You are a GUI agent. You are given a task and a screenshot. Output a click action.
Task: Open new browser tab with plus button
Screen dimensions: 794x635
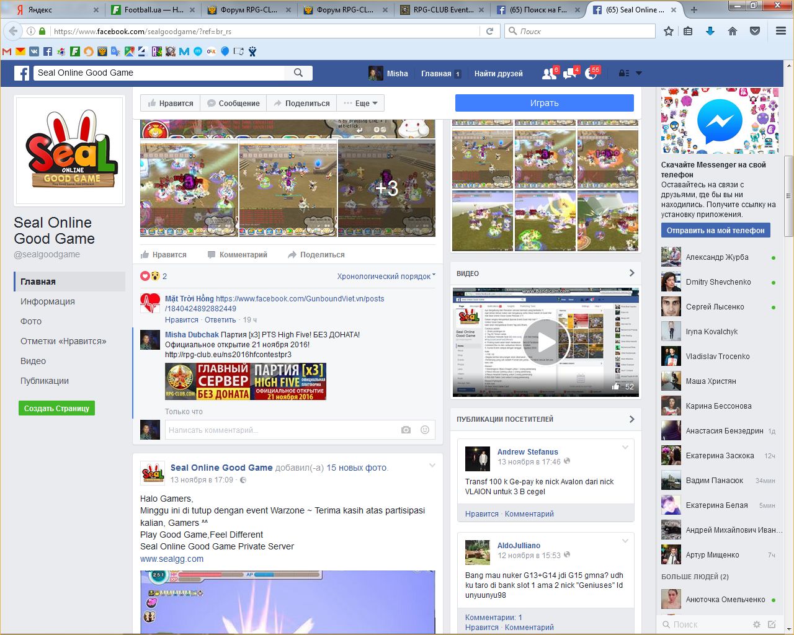click(694, 10)
